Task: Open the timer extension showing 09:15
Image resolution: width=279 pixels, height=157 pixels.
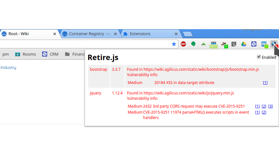Action: (x=213, y=45)
